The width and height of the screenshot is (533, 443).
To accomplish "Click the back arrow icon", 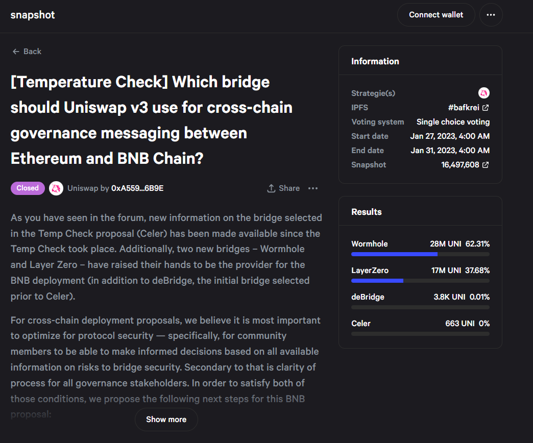I will 15,51.
